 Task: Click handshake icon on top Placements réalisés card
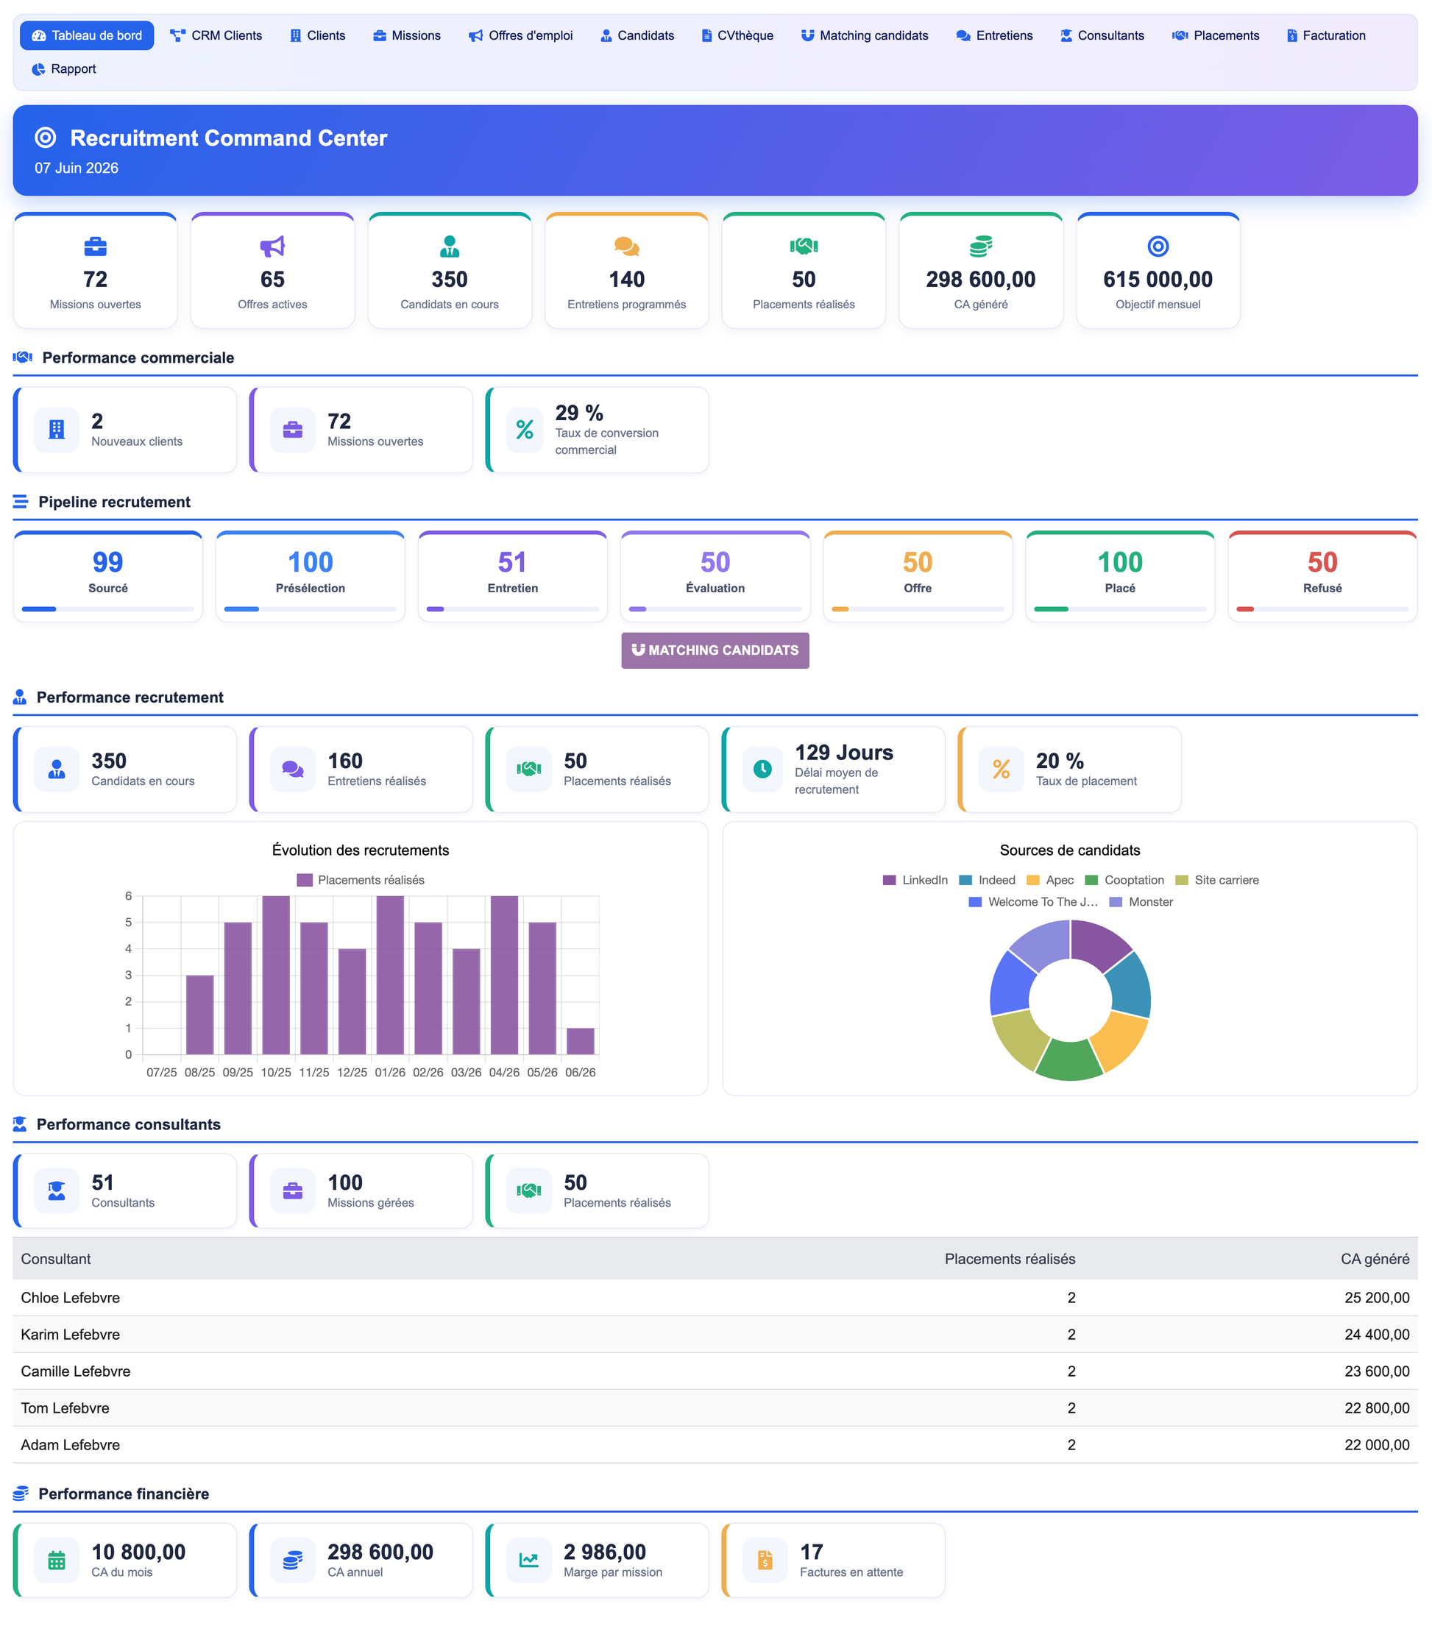804,246
